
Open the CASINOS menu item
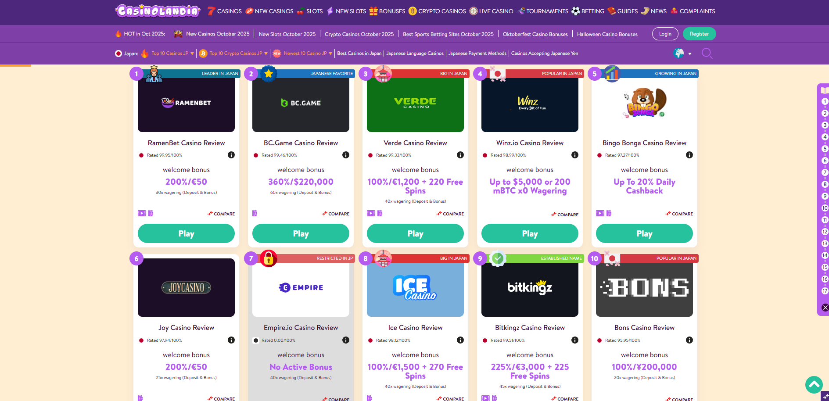pos(224,11)
